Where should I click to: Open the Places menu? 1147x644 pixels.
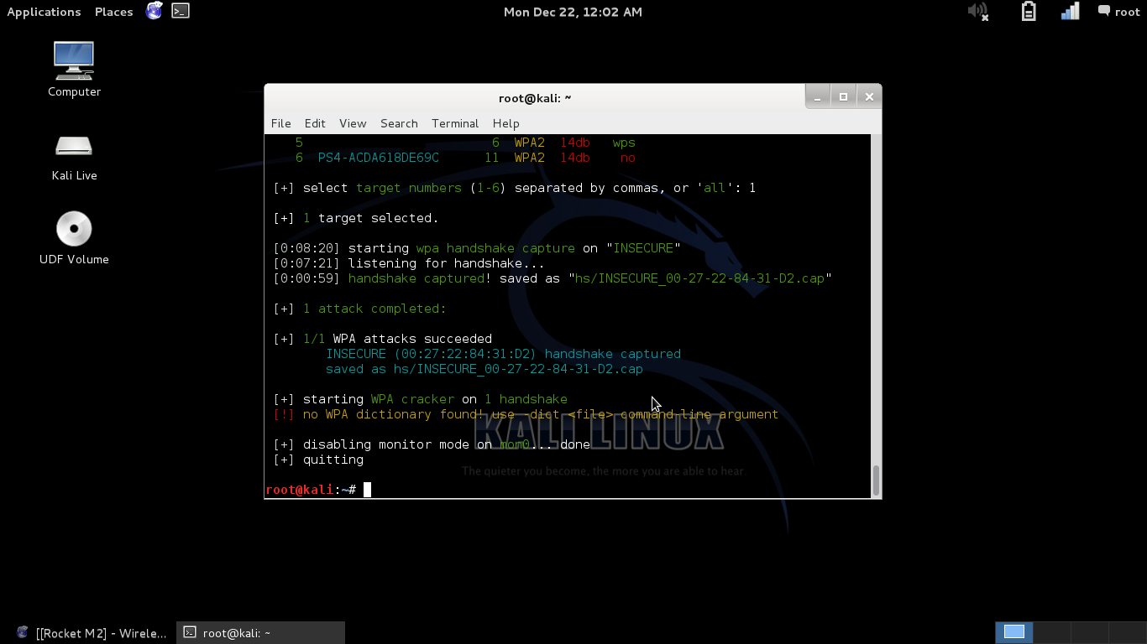[x=114, y=12]
